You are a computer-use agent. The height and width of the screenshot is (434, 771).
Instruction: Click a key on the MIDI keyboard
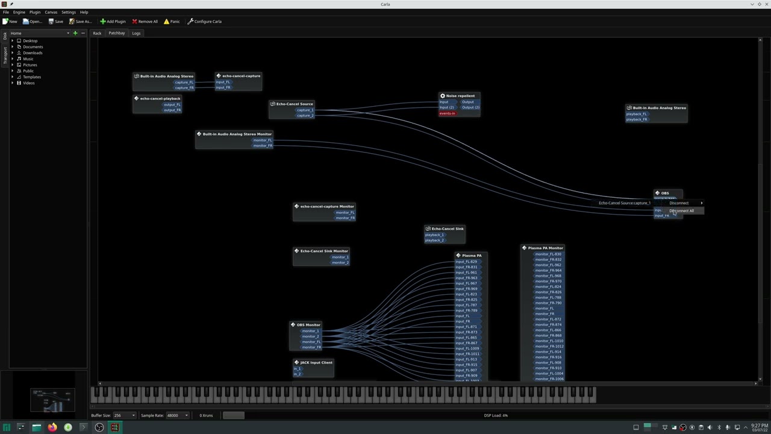[343, 395]
